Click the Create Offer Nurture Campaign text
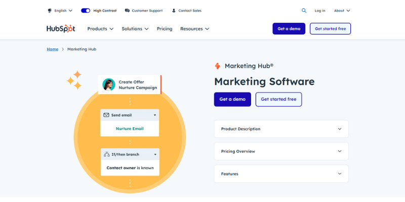The image size is (405, 202). click(138, 85)
